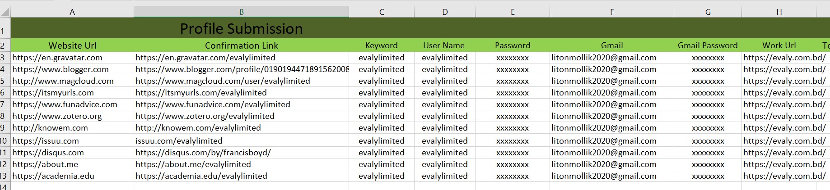Select the Password cell in the about.me row

pyautogui.click(x=512, y=164)
